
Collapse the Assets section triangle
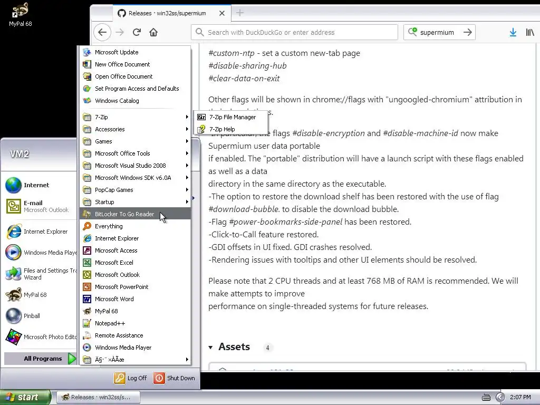coord(210,347)
